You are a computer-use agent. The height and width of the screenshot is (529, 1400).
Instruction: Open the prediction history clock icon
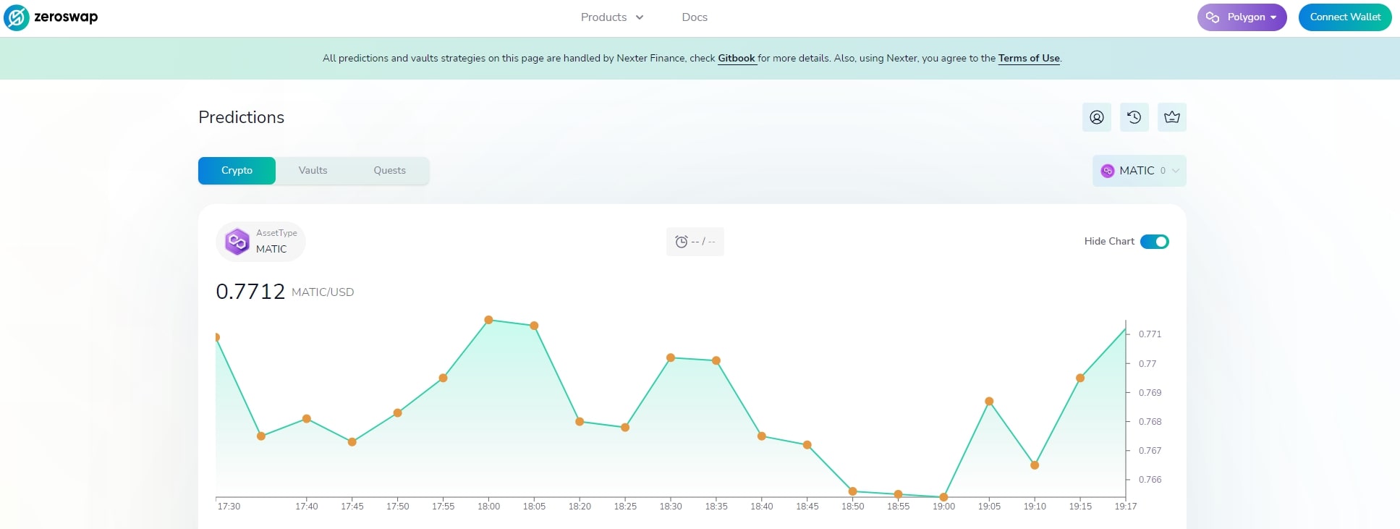pyautogui.click(x=1134, y=117)
